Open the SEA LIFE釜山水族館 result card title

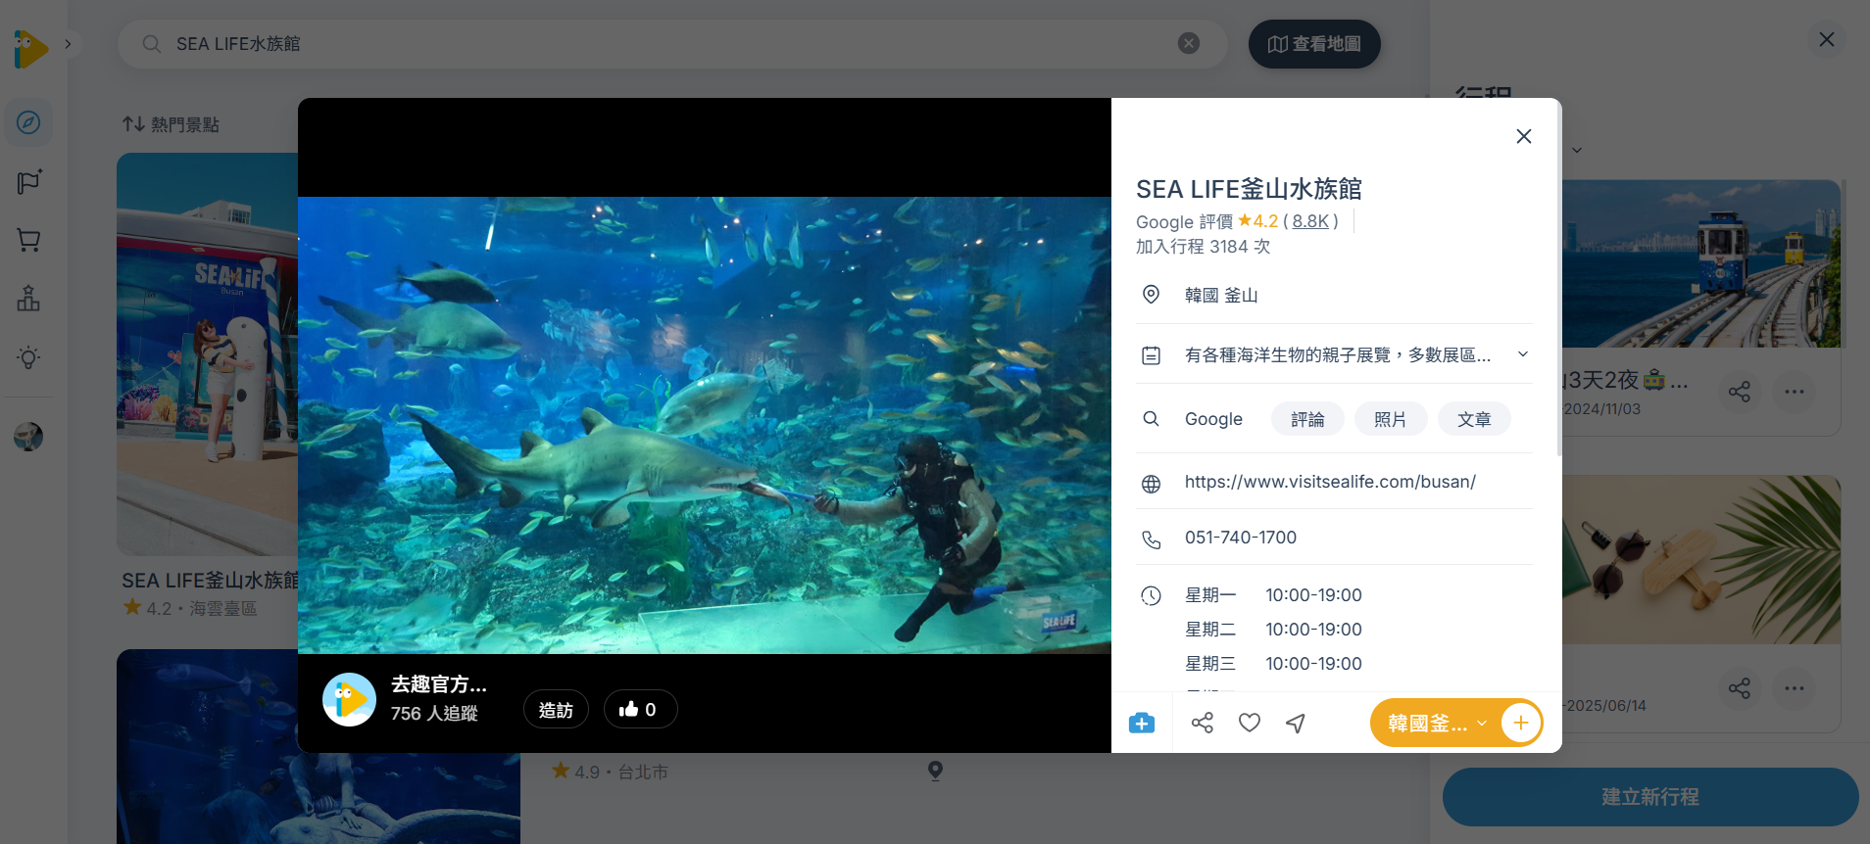click(210, 581)
